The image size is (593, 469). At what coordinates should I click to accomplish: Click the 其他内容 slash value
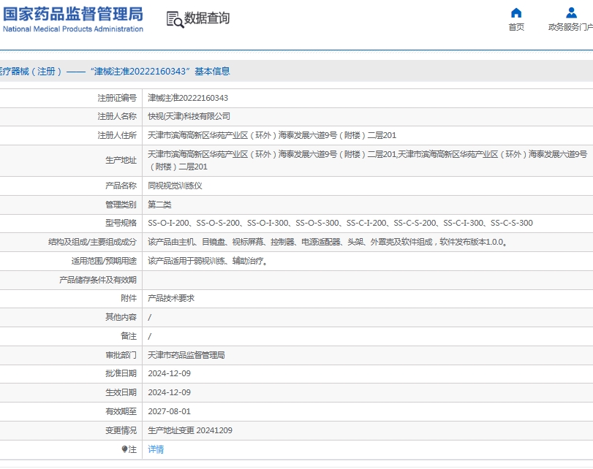pyautogui.click(x=149, y=318)
